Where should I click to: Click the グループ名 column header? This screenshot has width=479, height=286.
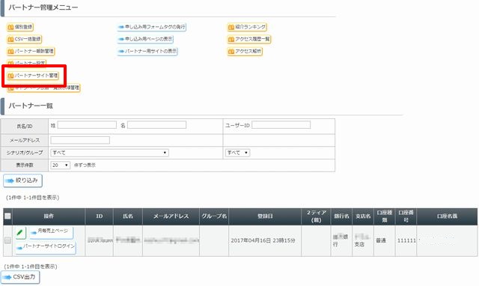214,216
